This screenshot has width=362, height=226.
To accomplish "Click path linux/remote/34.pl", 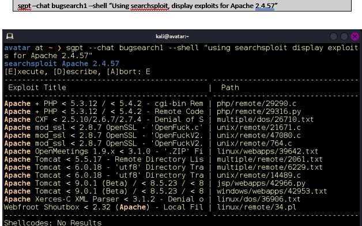I will [x=257, y=207].
